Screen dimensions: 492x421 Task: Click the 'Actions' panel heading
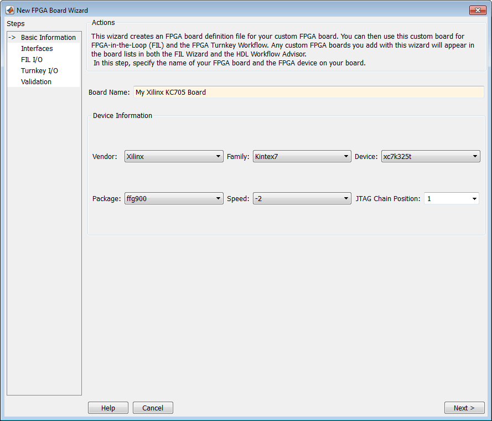(103, 23)
